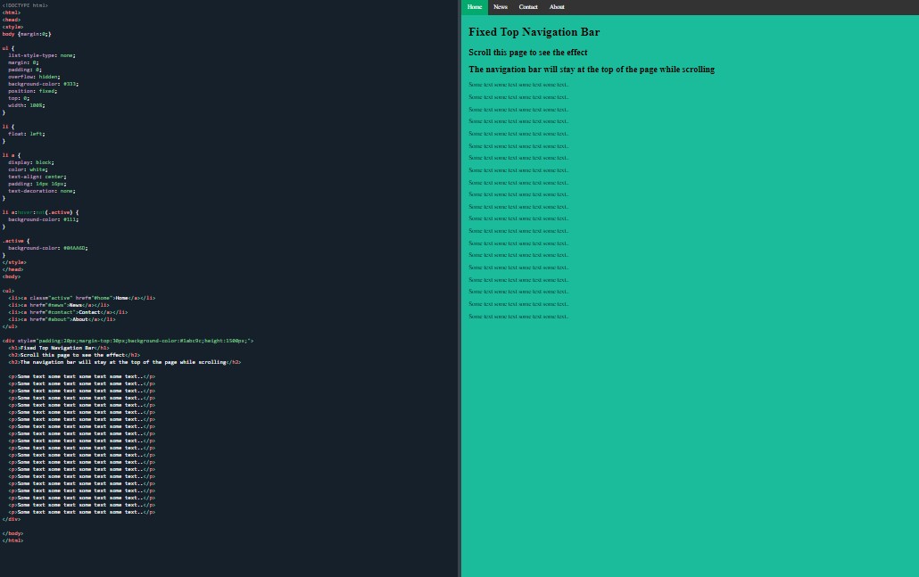This screenshot has height=577, width=919.
Task: Click the first 'Some text' paragraph in preview
Action: coord(517,85)
